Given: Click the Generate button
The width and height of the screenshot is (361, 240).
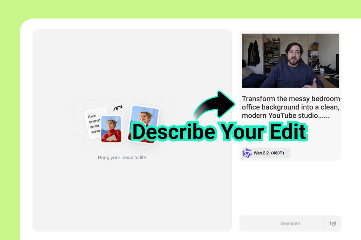Looking at the screenshot, I should coord(282,223).
